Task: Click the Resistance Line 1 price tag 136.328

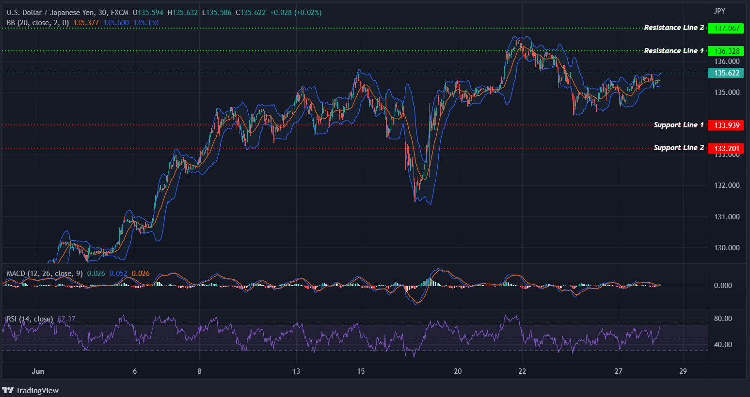Action: click(727, 51)
